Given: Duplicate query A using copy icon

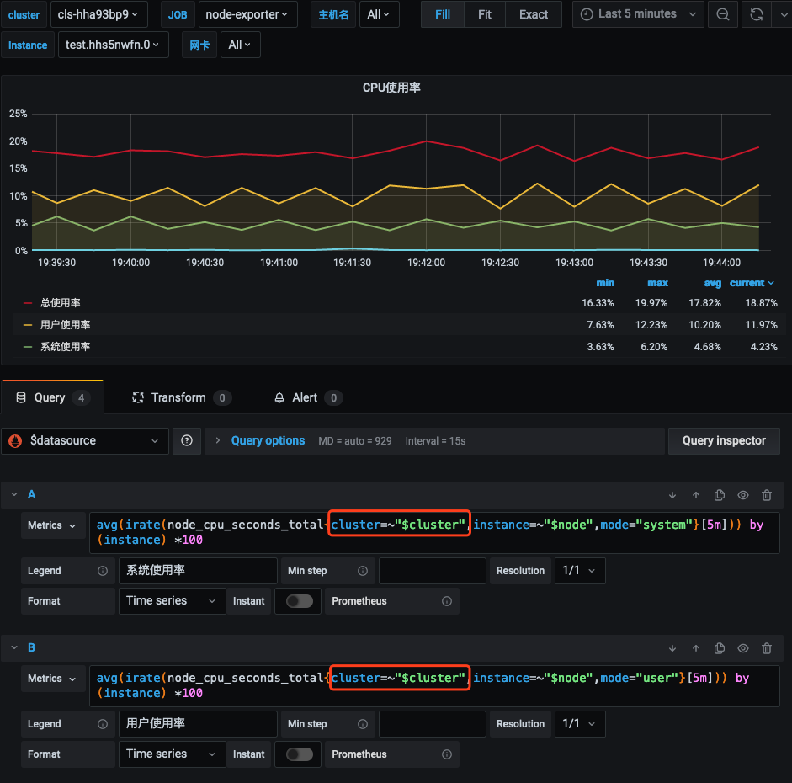Looking at the screenshot, I should point(720,495).
